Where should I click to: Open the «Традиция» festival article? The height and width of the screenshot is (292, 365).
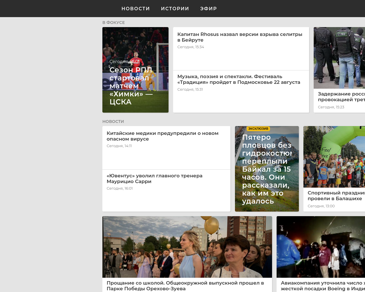coord(239,79)
